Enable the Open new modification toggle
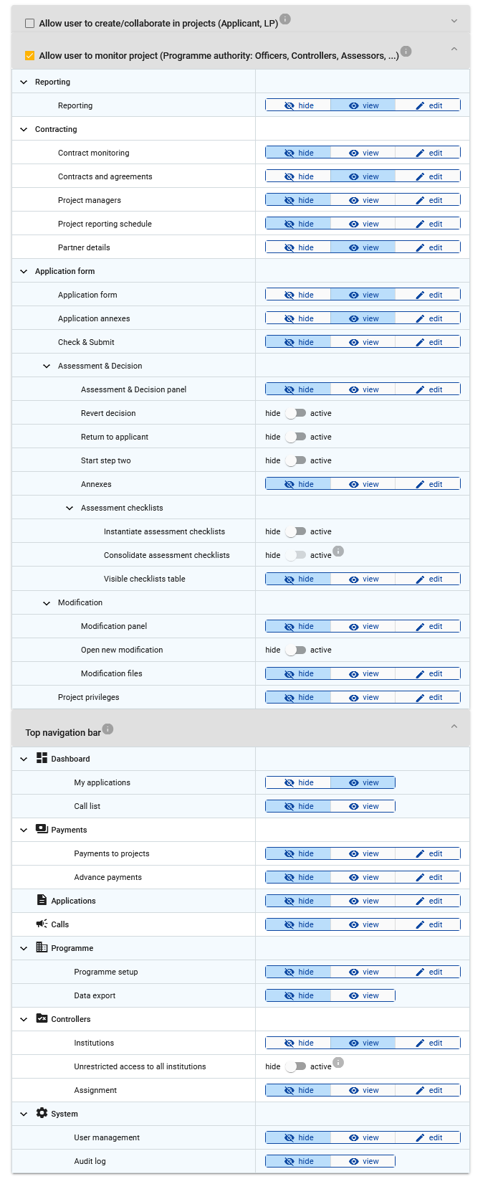 point(295,650)
